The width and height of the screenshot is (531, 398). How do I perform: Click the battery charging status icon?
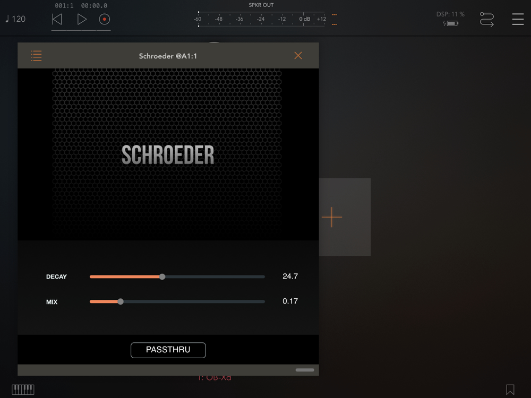450,23
